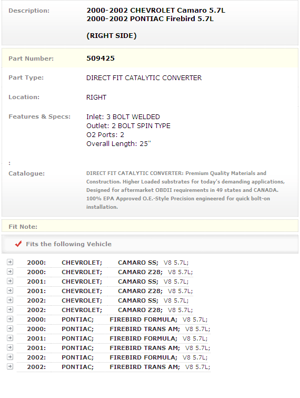This screenshot has height=398, width=300.
Task: Click "CAMARO SS" in the 2000 row
Action: 138,263
